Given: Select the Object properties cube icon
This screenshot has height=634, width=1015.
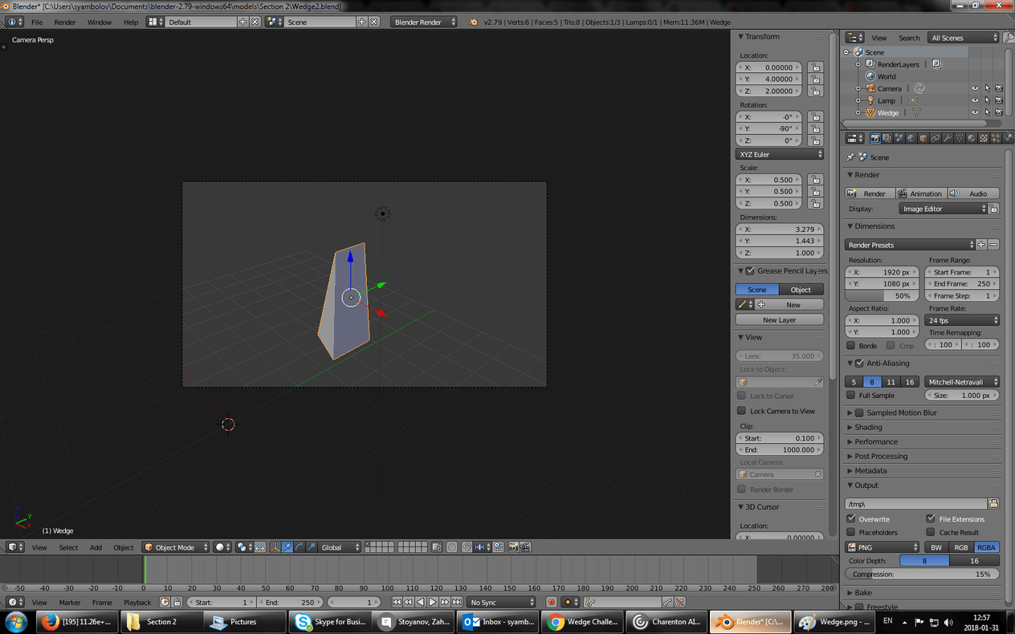Looking at the screenshot, I should [923, 137].
